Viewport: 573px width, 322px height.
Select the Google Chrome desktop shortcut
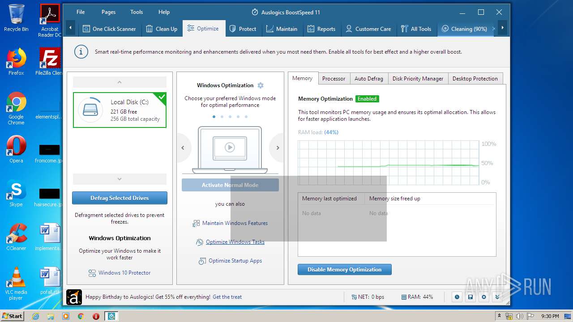click(x=16, y=109)
